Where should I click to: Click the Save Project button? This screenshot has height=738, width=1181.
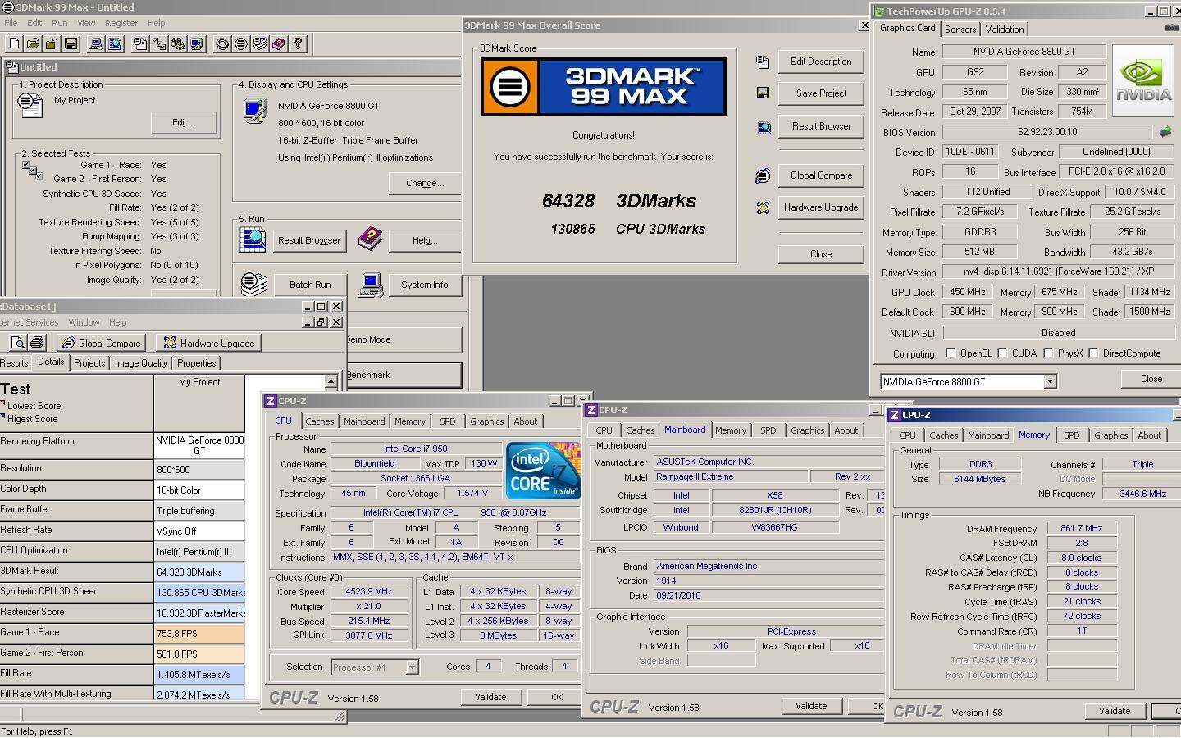(x=821, y=93)
